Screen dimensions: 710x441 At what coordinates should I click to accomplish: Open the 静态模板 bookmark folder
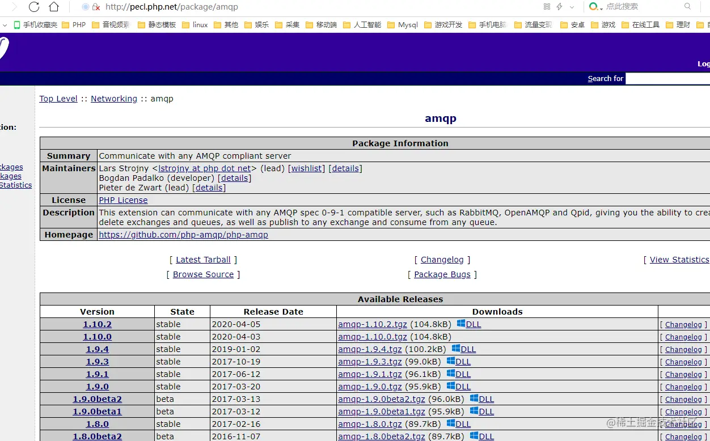[157, 25]
